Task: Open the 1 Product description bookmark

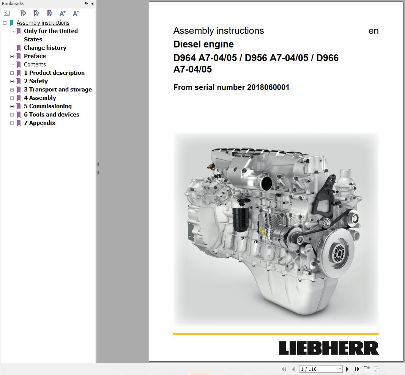Action: tap(54, 72)
